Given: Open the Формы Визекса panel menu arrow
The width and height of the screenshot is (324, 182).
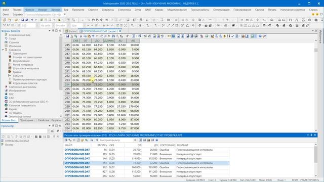Looking at the screenshot, I should point(50,31).
